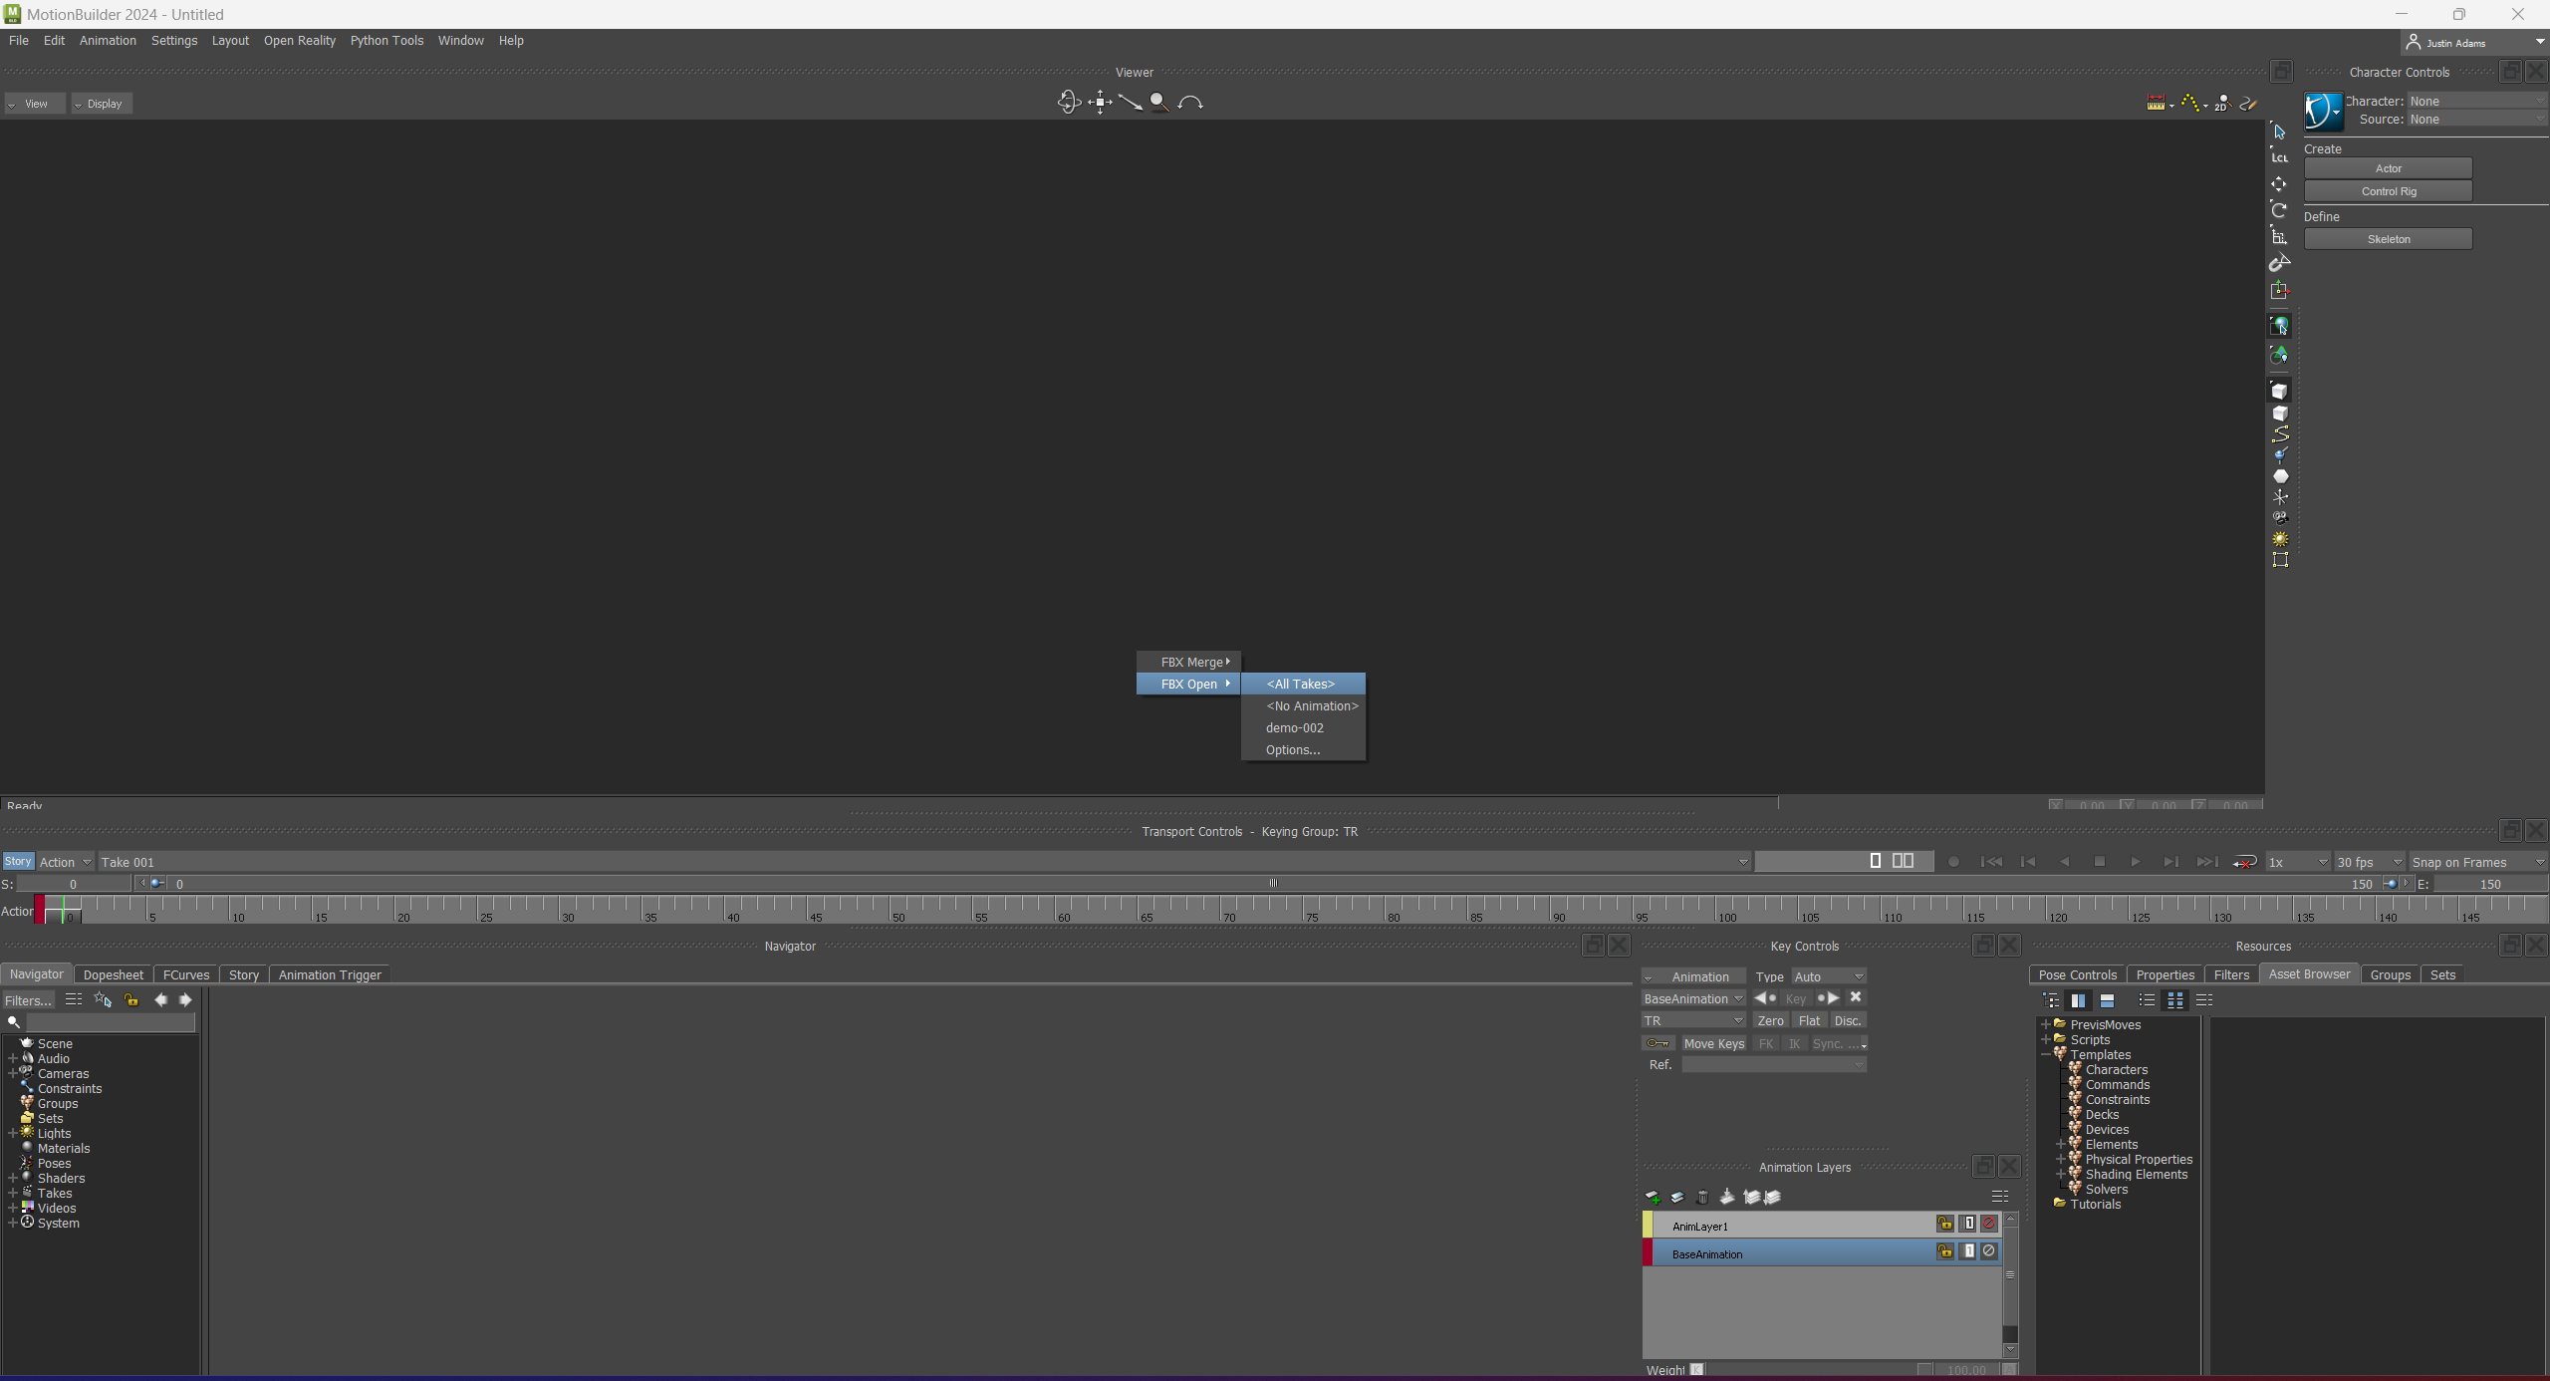The image size is (2550, 1381).
Task: Mute AnimLayer1 with the red circle toggle
Action: (1989, 1224)
